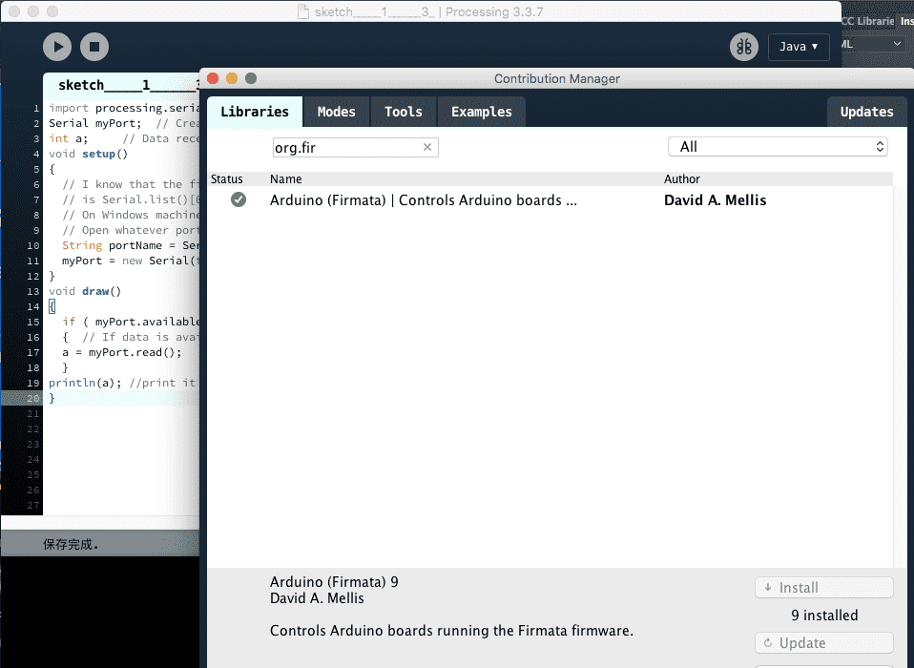Open the dropdown in the background window at top right

874,44
